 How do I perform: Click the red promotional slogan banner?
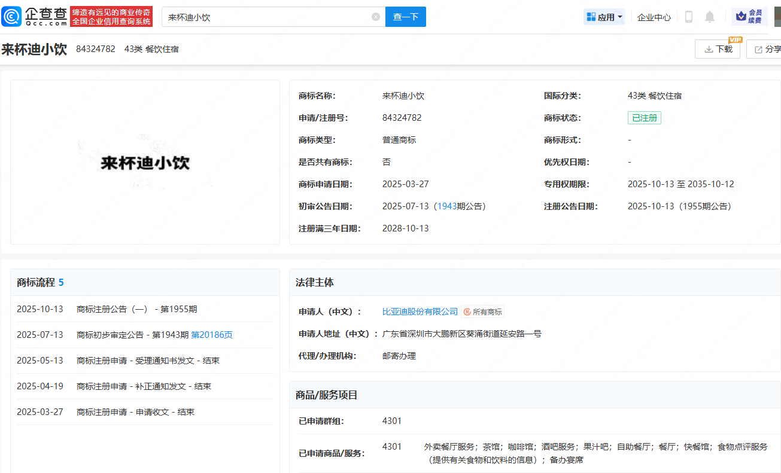click(111, 17)
